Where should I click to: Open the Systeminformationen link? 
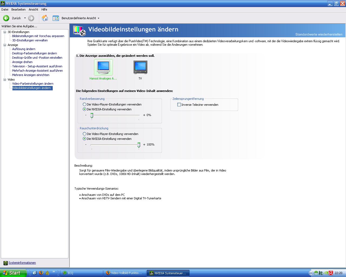pyautogui.click(x=22, y=263)
